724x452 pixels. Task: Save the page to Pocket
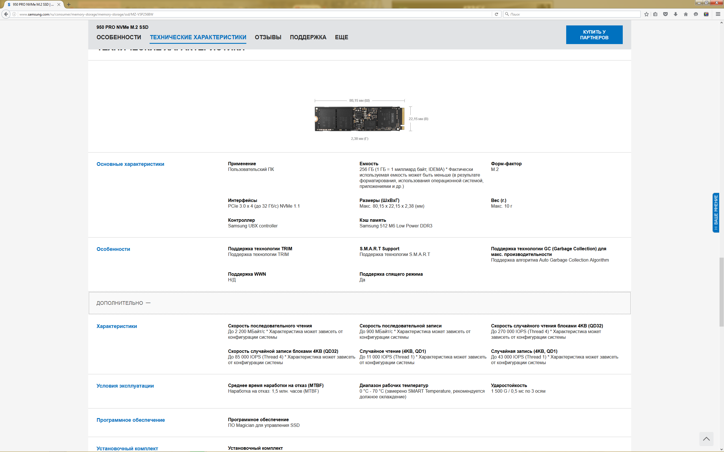click(x=665, y=14)
